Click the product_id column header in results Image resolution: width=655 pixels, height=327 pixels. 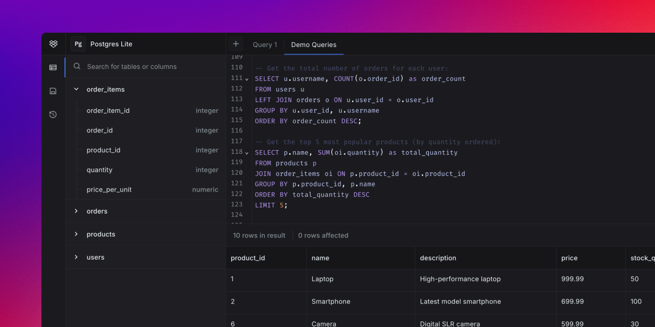(x=248, y=258)
